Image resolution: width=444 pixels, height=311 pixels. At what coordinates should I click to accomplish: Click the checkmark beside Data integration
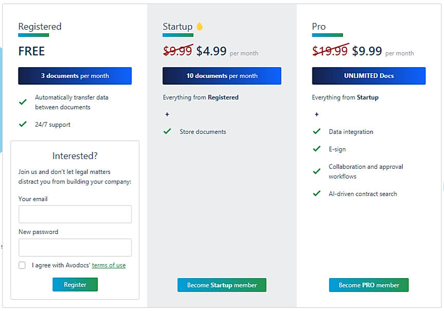click(x=317, y=131)
